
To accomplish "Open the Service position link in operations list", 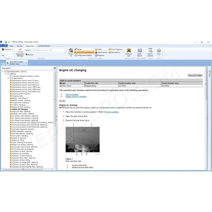I will coord(72,94).
